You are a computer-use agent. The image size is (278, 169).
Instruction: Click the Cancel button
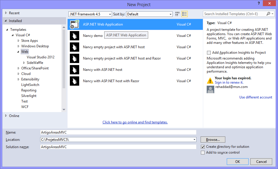point(261,161)
